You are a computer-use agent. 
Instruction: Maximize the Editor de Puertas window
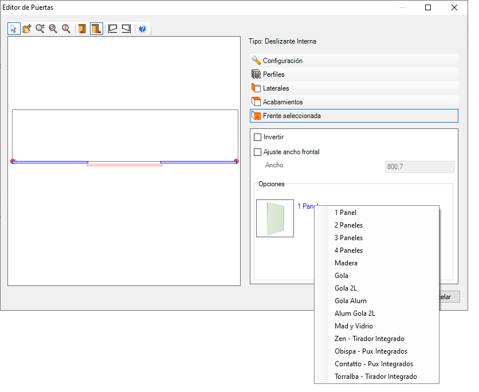[x=428, y=7]
